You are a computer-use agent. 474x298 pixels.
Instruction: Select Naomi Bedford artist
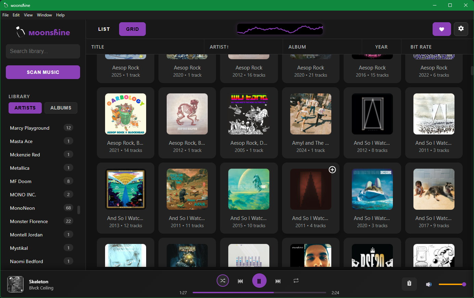point(41,261)
